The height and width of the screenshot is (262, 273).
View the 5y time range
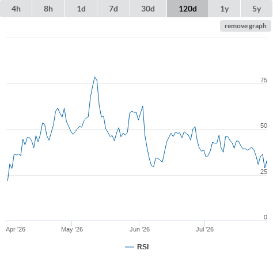256,9
